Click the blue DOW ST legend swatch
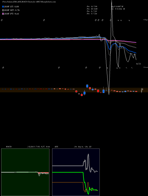 (3, 7)
